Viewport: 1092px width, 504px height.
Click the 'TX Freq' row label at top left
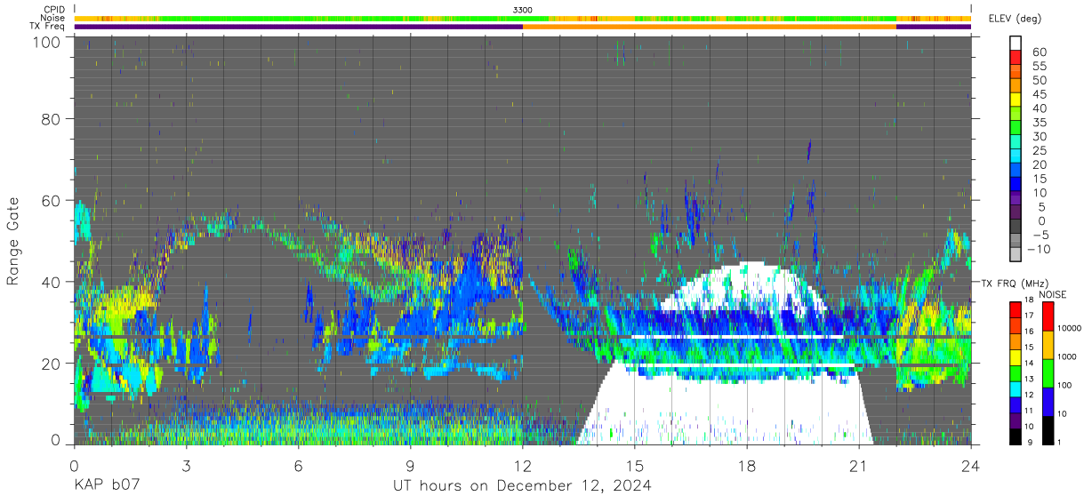(49, 27)
